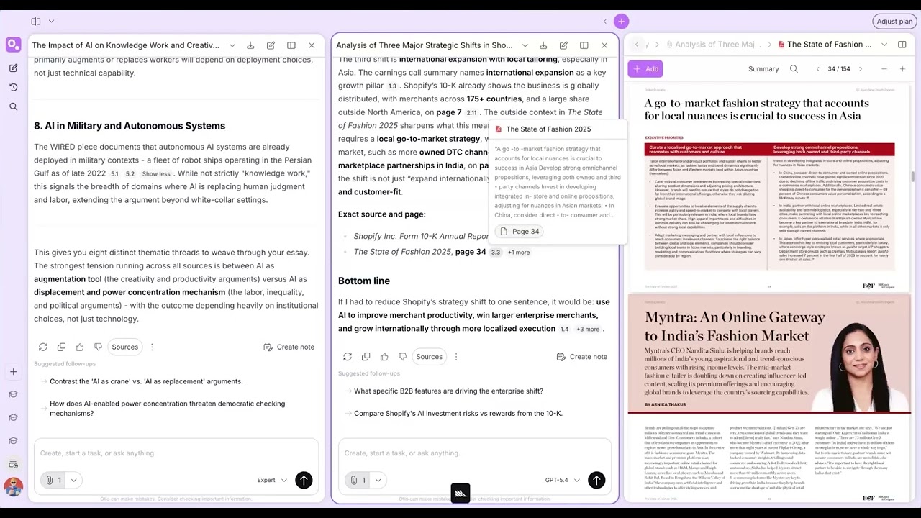Click the Adjust plan button
921x518 pixels.
[894, 22]
